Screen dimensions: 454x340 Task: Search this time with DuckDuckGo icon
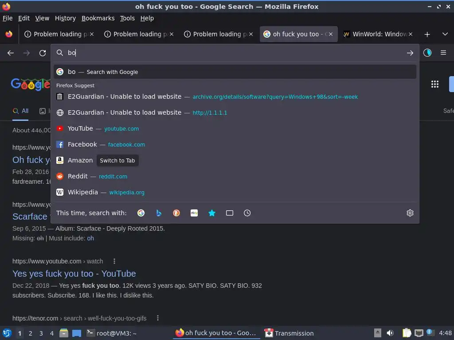tap(176, 213)
